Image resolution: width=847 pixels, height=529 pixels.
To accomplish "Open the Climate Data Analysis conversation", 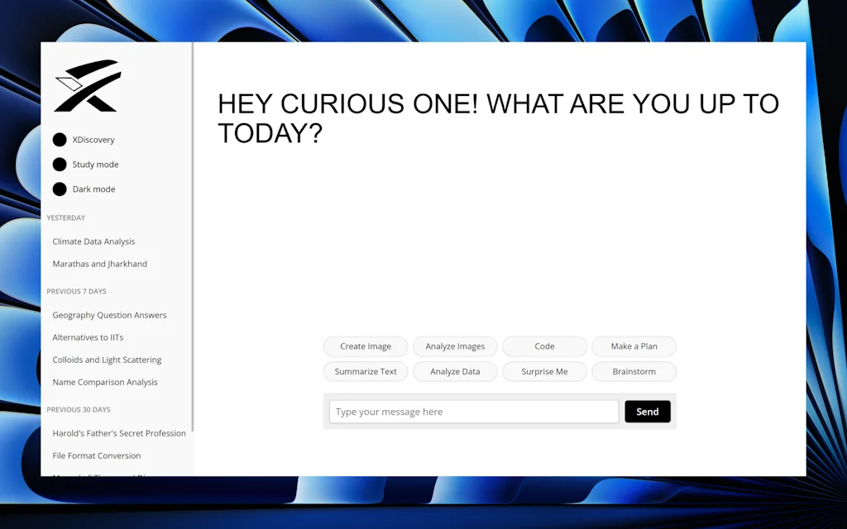I will pos(93,241).
